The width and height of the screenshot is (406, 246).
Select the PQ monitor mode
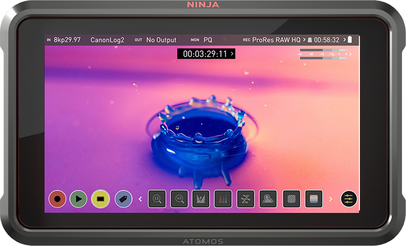(208, 40)
